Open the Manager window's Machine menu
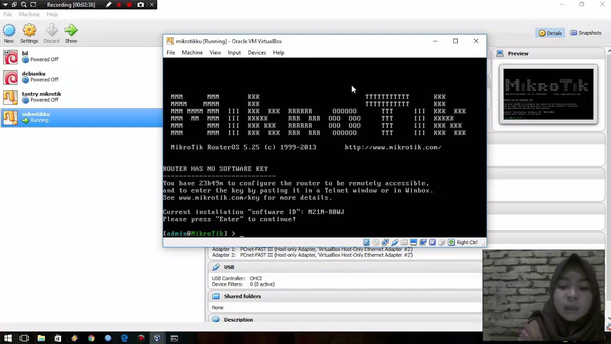 29,14
